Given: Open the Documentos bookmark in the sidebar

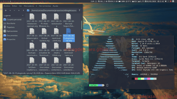Looking at the screenshot, I should [11, 35].
